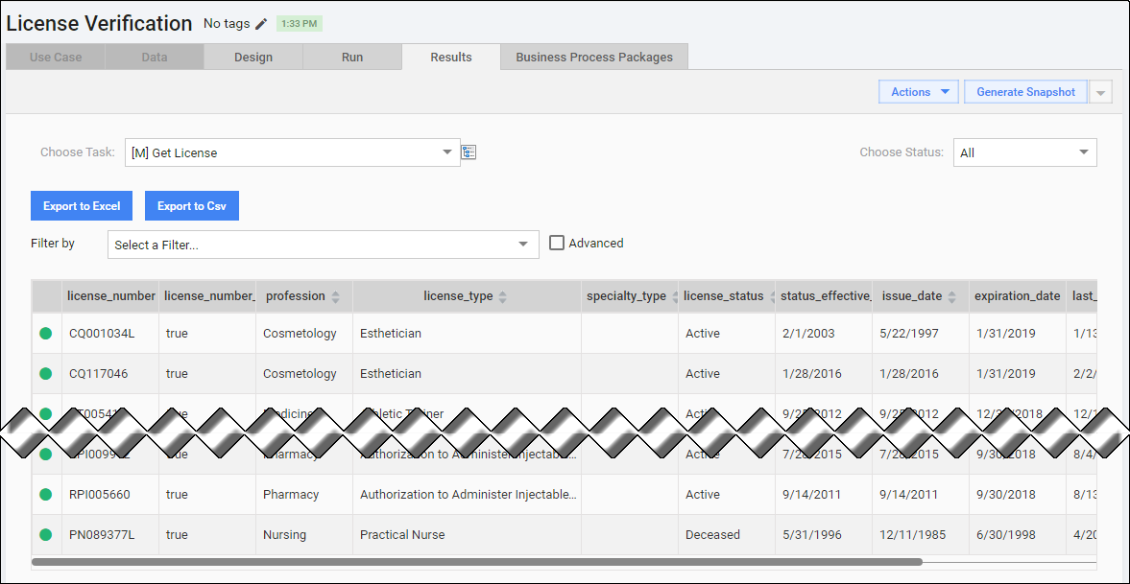The image size is (1130, 584).
Task: Click the Practical Nurse license type cell
Action: (467, 535)
